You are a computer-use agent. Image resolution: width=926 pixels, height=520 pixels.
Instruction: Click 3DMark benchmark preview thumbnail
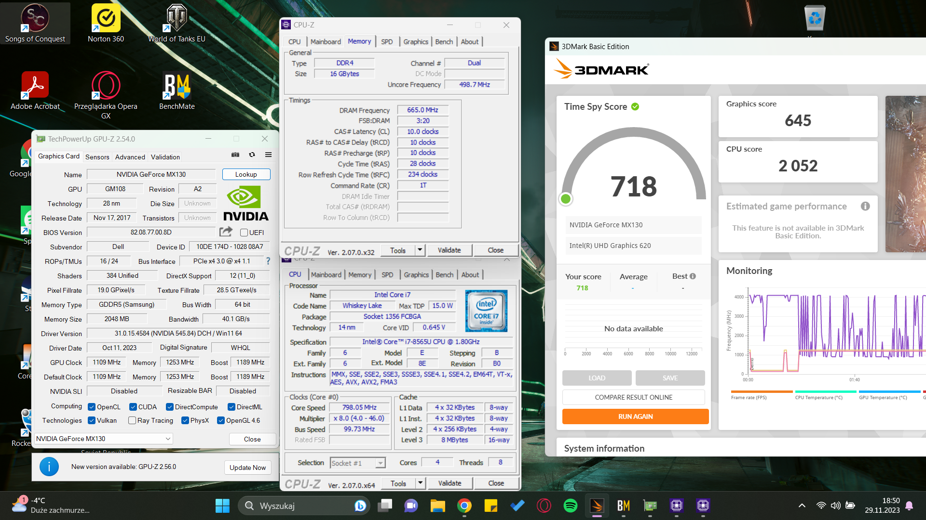click(906, 174)
